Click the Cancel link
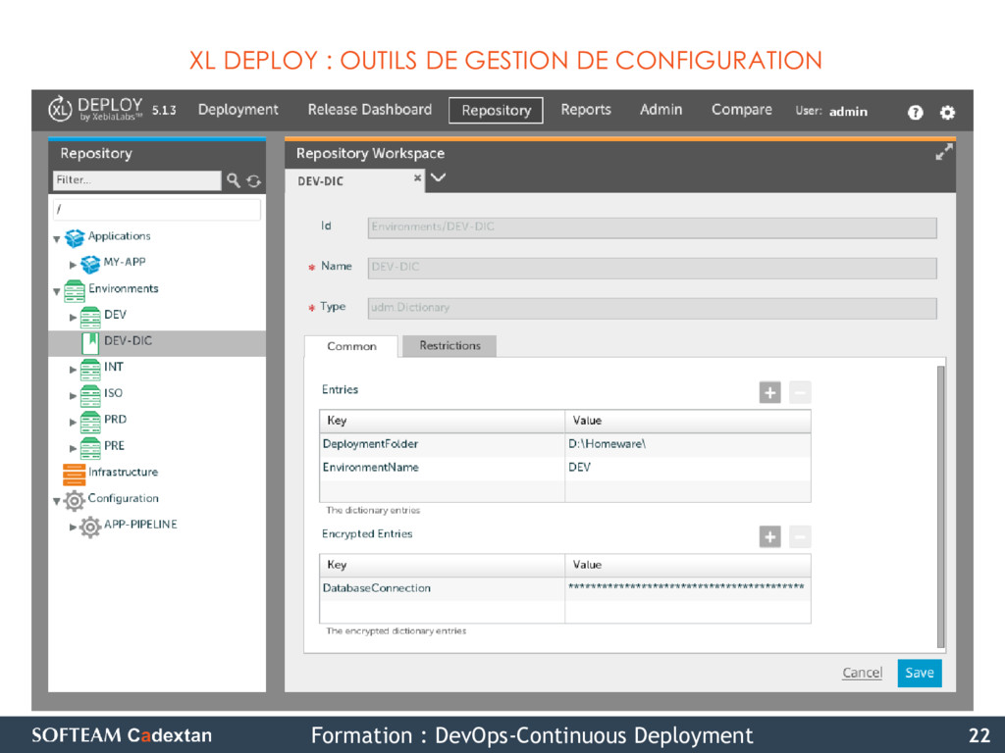 coord(862,673)
